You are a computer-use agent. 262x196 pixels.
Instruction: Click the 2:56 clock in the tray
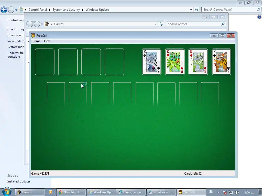[x=249, y=192]
